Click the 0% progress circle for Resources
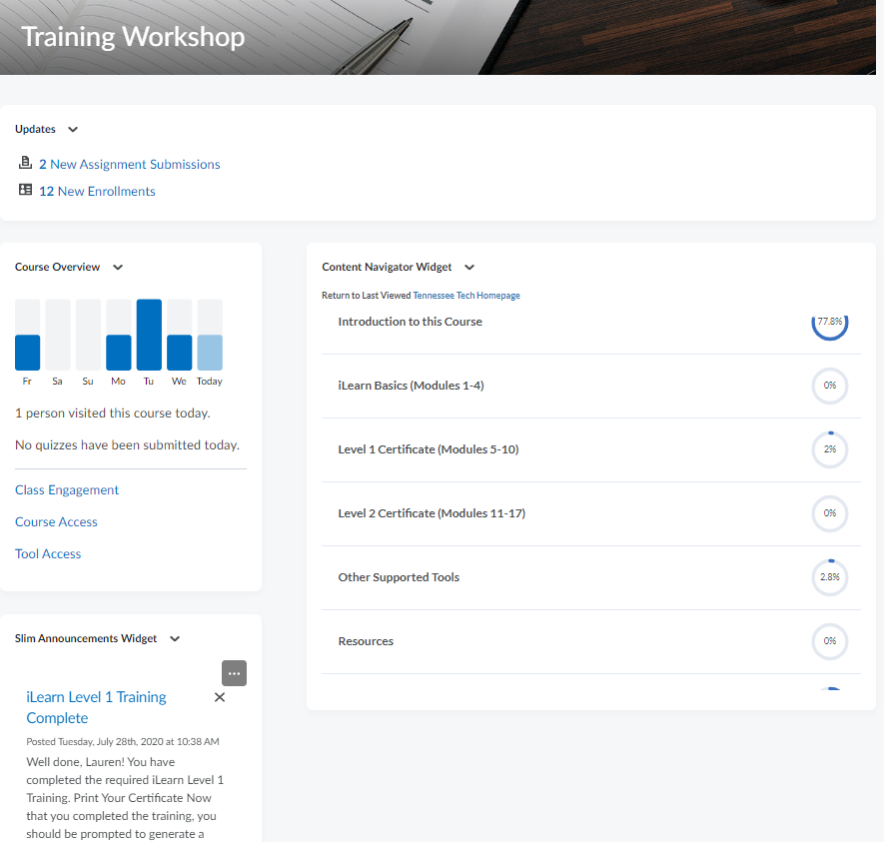The width and height of the screenshot is (884, 842). 829,641
